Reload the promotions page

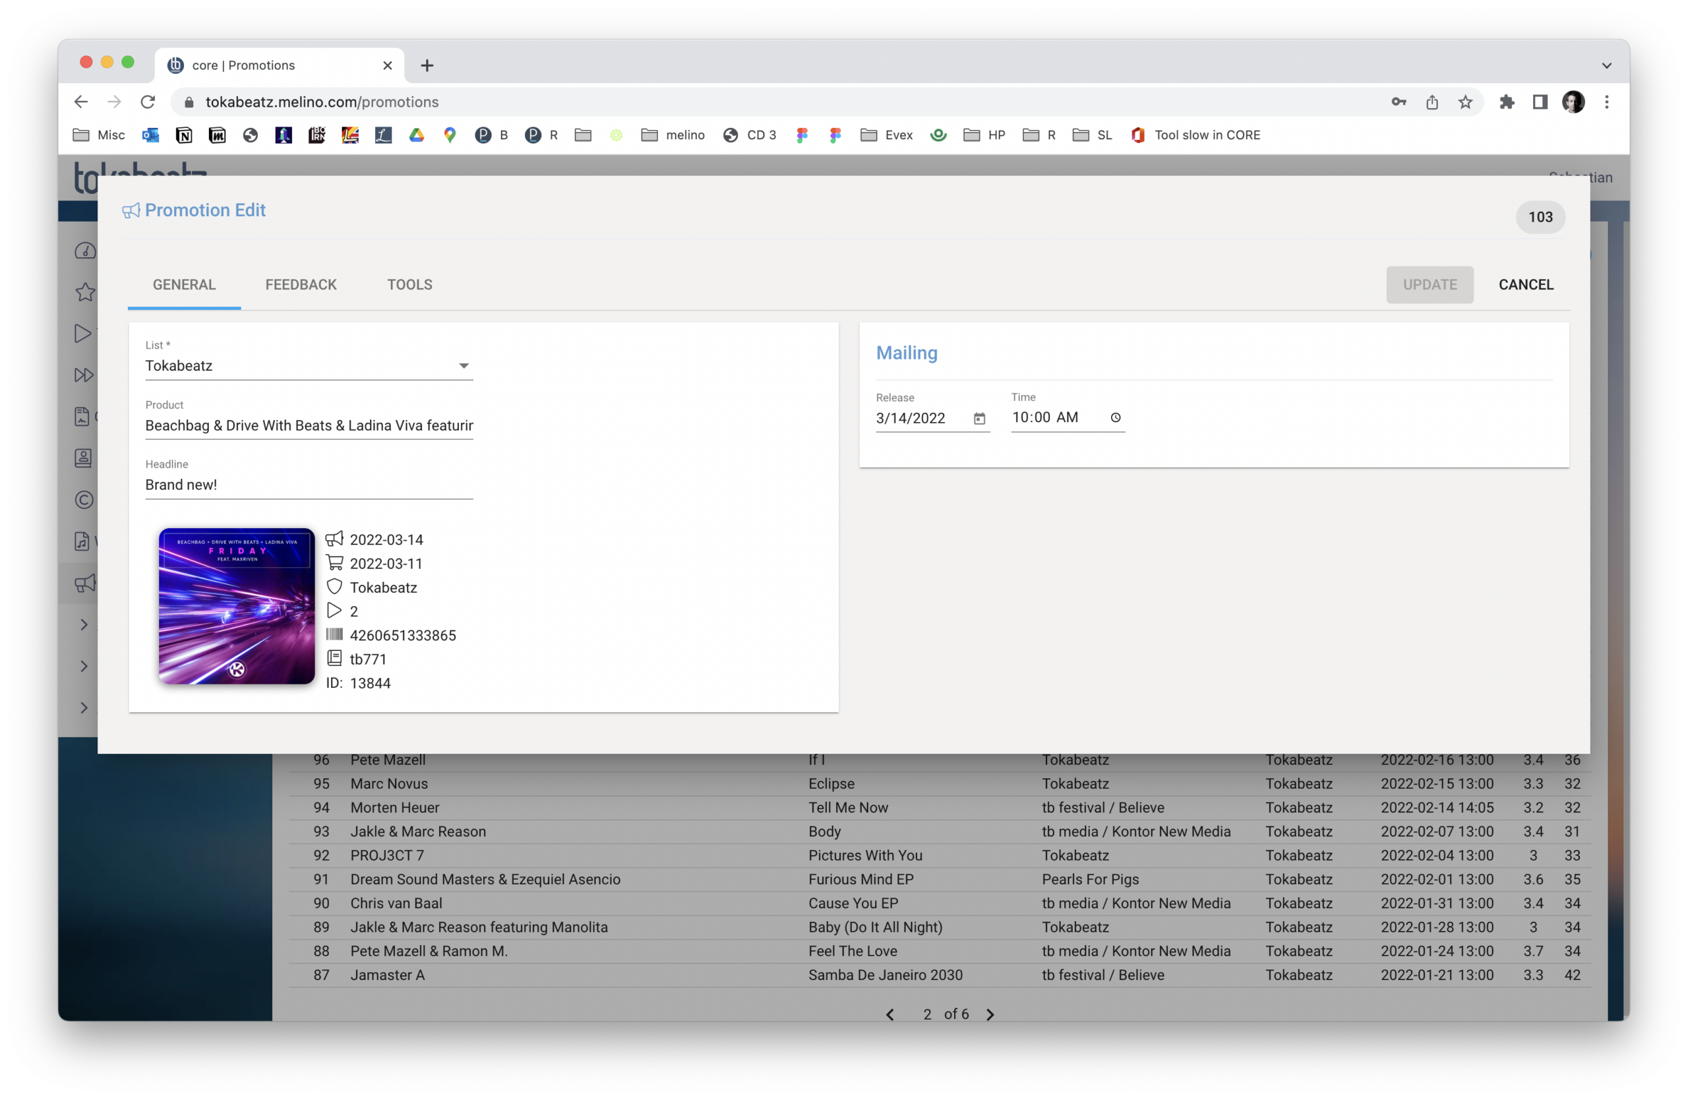click(x=148, y=102)
